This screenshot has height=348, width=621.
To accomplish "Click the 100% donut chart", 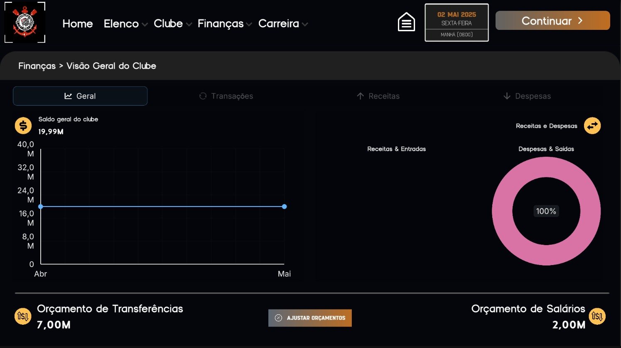I will click(546, 211).
